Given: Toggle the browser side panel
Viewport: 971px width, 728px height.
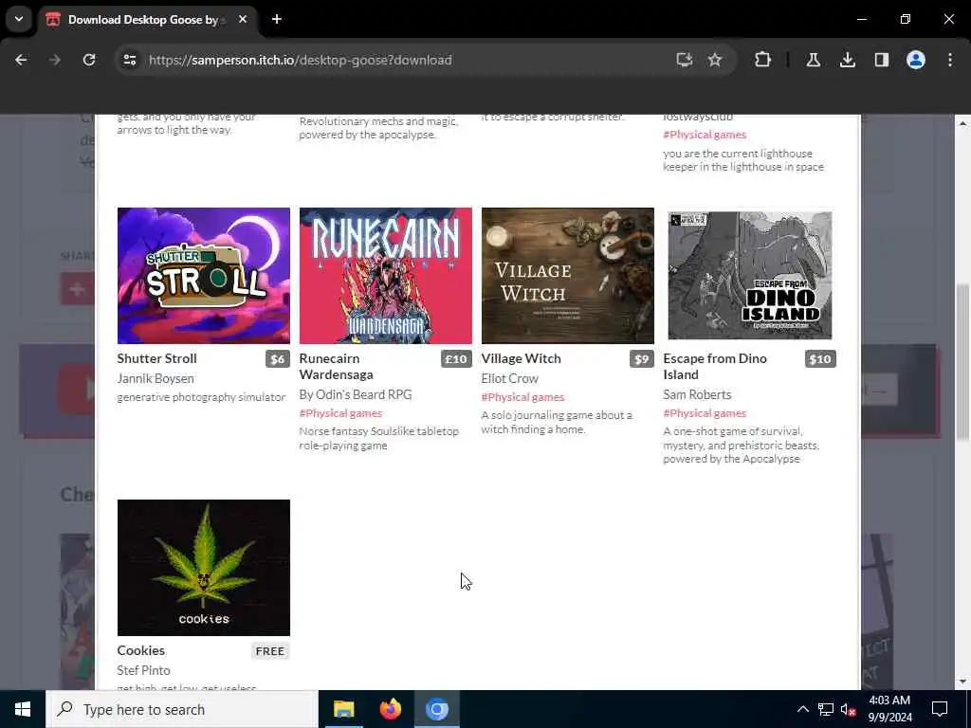Looking at the screenshot, I should click(x=881, y=60).
